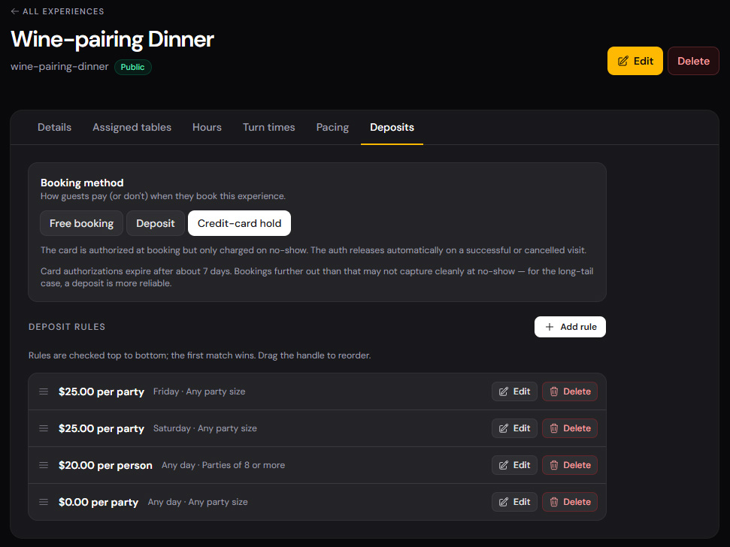Click the Booking method heading
Viewport: 730px width, 547px height.
[82, 183]
